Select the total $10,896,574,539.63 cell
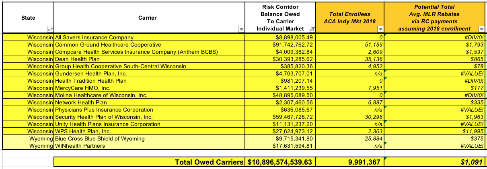 point(280,162)
